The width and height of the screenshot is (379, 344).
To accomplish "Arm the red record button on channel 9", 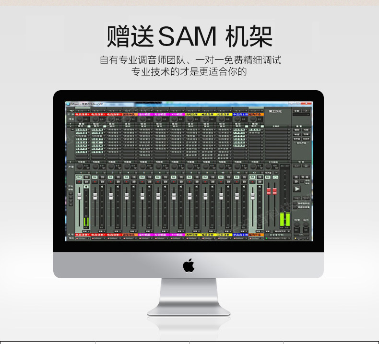I will pos(205,181).
